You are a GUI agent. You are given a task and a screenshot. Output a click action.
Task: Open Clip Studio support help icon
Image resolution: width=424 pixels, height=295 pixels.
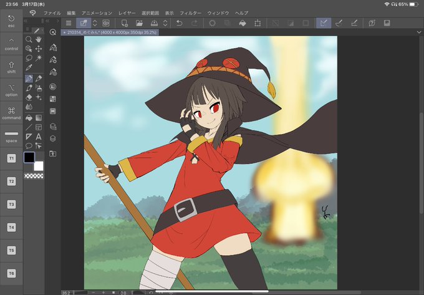coord(372,23)
